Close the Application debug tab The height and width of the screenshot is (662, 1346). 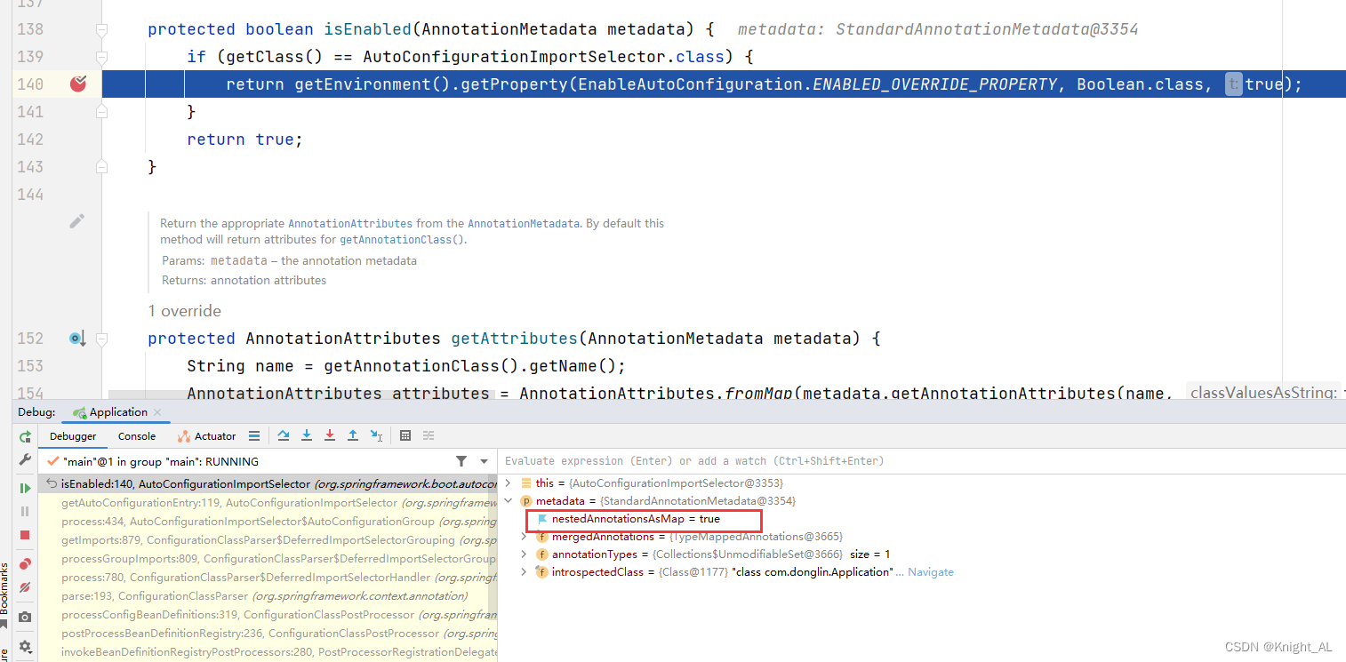[157, 412]
